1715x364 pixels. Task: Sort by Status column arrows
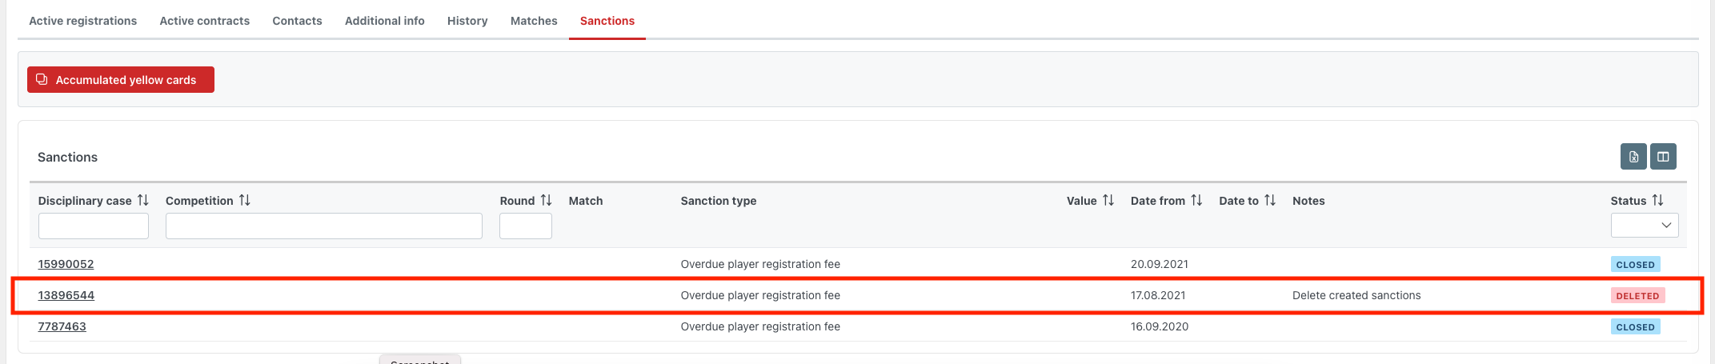1657,200
